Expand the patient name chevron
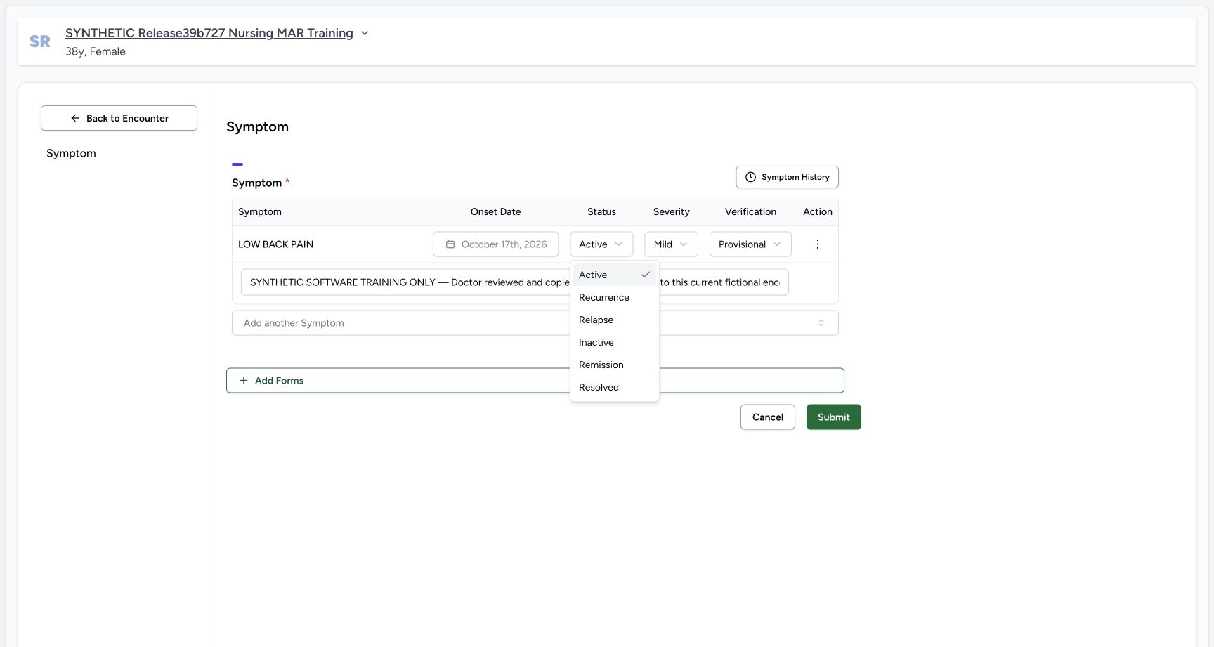 [365, 33]
